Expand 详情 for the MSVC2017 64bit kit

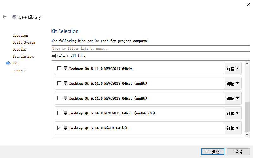233,69
